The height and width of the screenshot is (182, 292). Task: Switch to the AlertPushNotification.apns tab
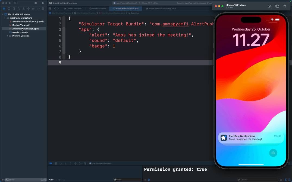125,9
